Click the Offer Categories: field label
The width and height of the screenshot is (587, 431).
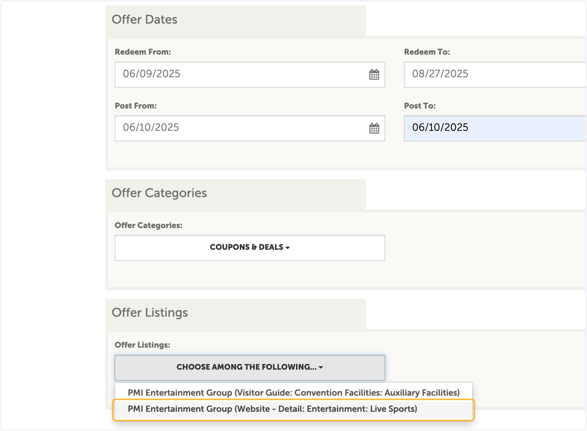coord(148,225)
